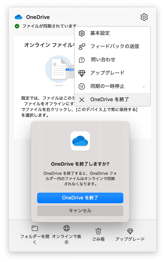Screen dimensions: 165x262
Task: Open the settings gear icon at top right
Action: [x=144, y=17]
